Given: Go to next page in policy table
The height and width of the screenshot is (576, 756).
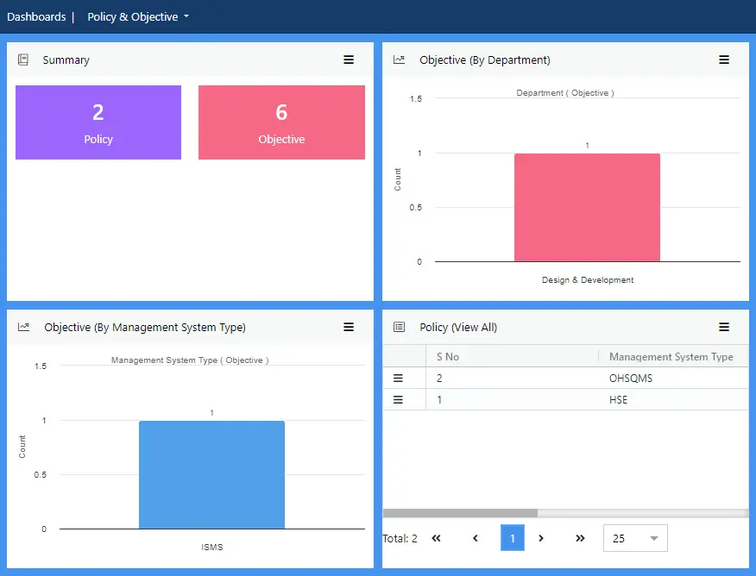Looking at the screenshot, I should tap(541, 538).
